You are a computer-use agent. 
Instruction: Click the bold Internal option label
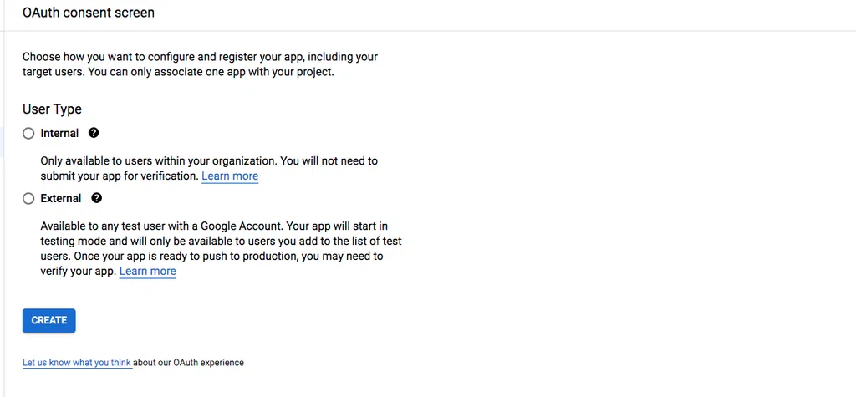pyautogui.click(x=59, y=133)
